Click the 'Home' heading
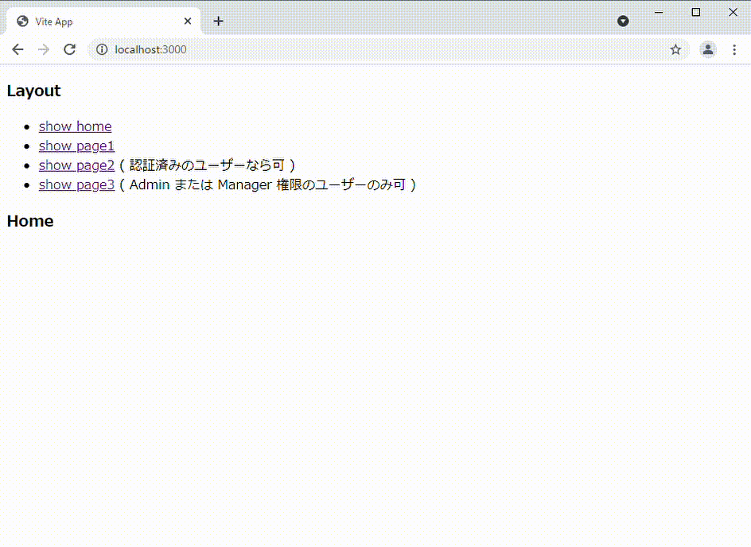This screenshot has height=547, width=751. pyautogui.click(x=30, y=221)
